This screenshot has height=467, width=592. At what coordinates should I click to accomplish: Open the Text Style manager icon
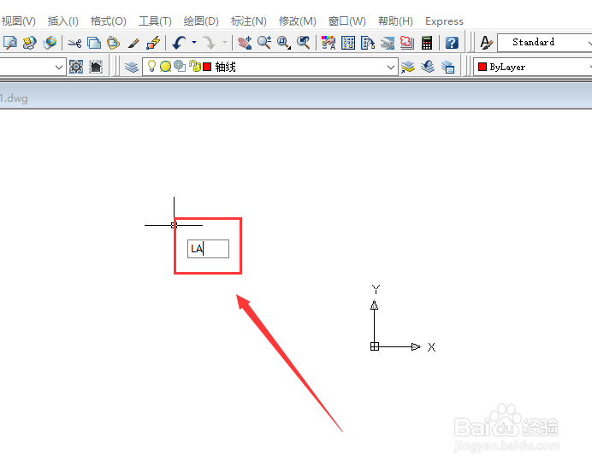486,42
